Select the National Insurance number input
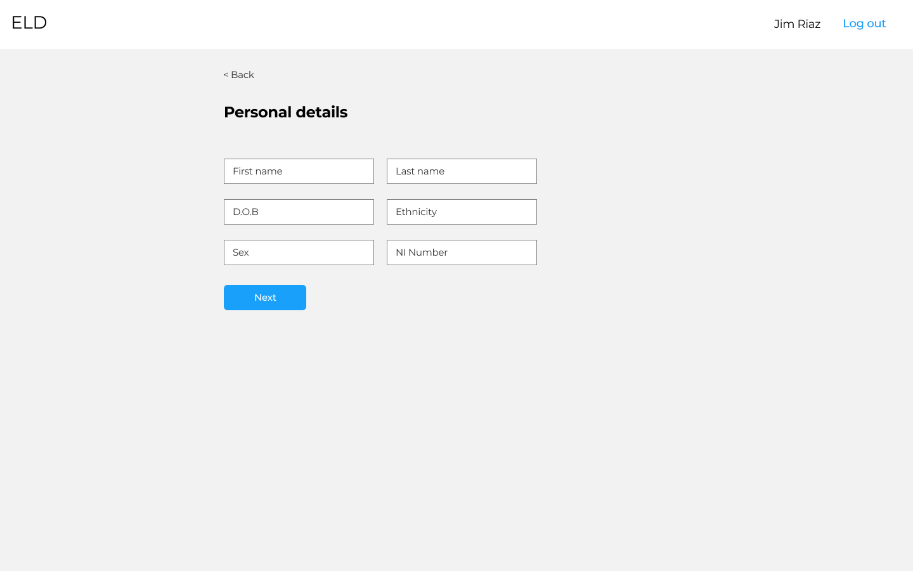The image size is (913, 571). (462, 253)
